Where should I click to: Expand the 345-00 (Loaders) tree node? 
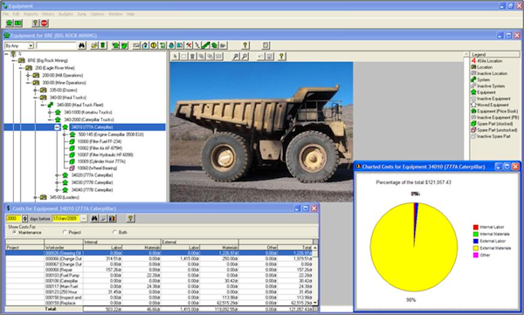35,197
